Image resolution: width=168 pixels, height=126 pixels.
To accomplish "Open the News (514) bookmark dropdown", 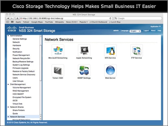I will pyautogui.click(x=72, y=22).
